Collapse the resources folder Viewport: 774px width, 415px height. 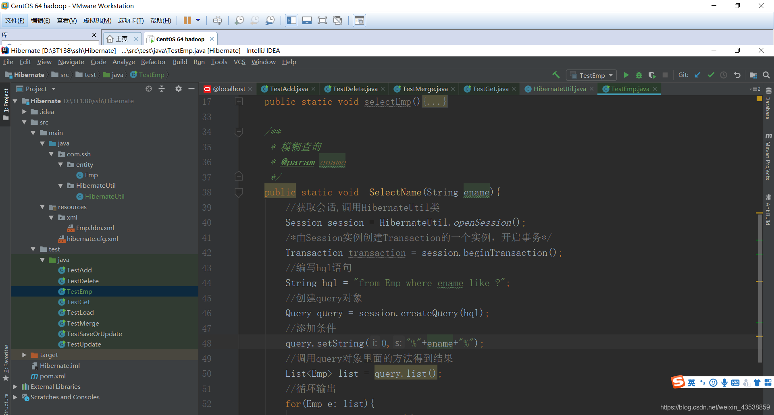[x=42, y=207]
